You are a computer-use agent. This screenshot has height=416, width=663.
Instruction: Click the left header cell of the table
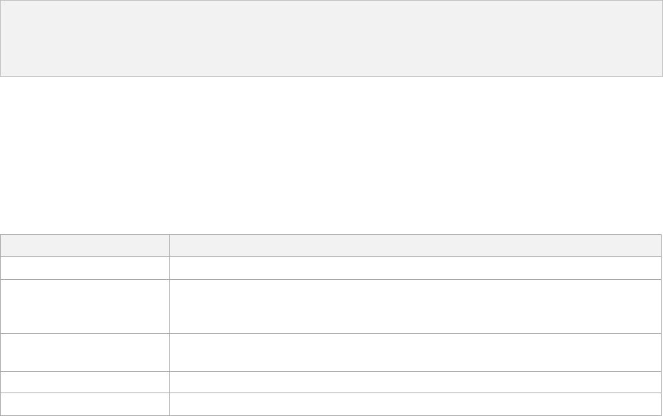click(85, 246)
